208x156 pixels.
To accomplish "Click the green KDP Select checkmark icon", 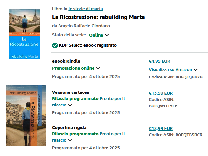I will [x=55, y=45].
